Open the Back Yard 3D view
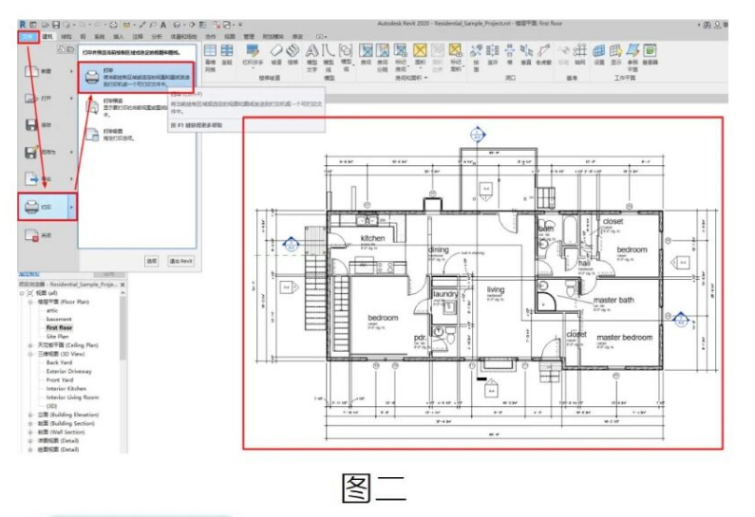 pos(59,362)
